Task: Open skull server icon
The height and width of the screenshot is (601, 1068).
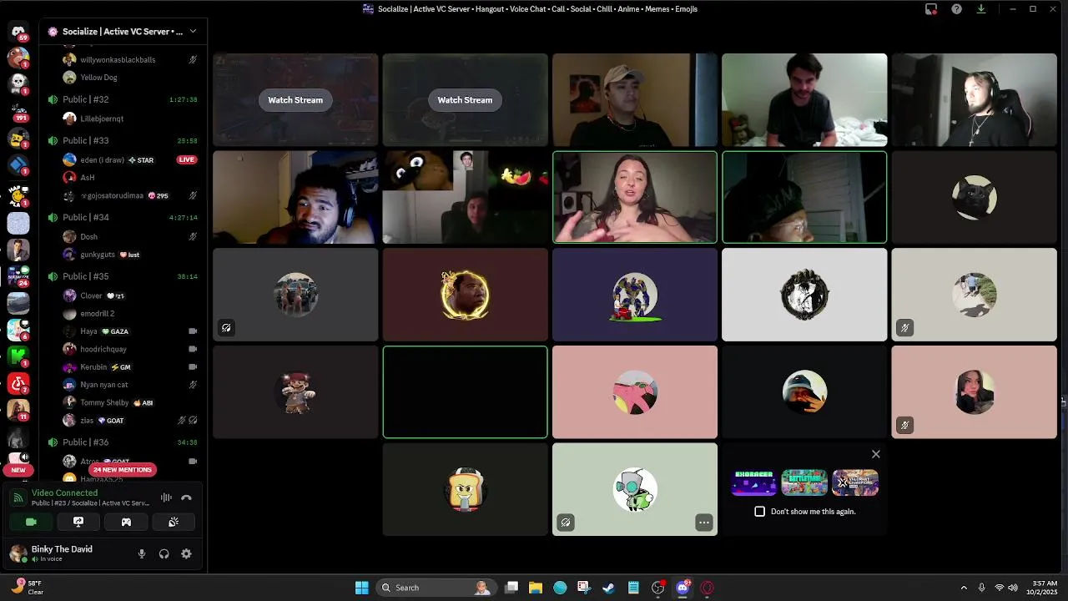Action: click(x=18, y=83)
